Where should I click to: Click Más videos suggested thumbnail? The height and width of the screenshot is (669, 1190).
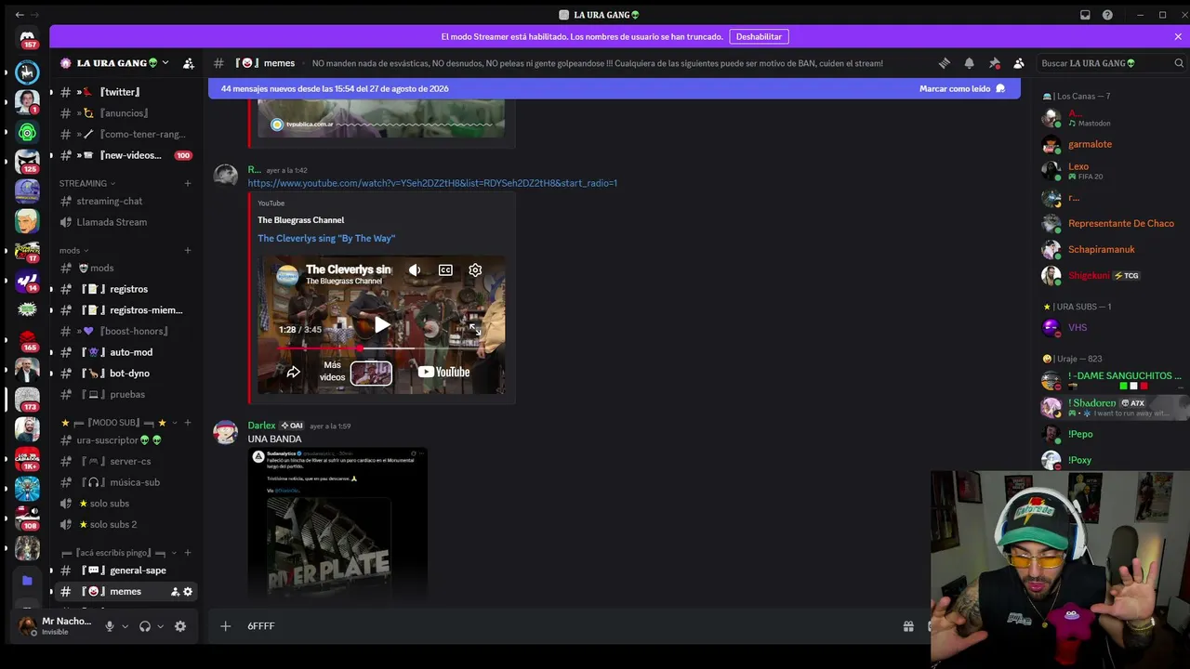[x=371, y=373]
